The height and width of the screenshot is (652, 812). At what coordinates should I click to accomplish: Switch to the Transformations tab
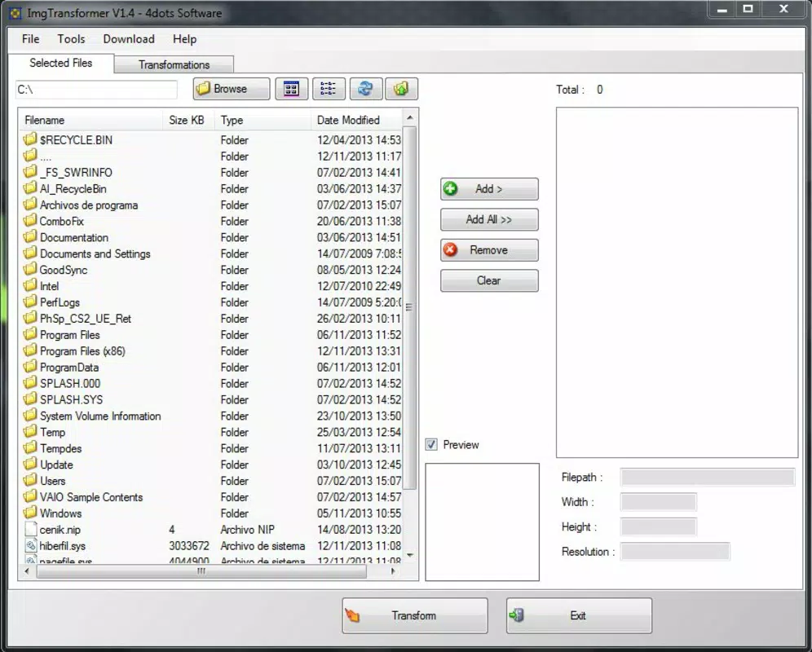pyautogui.click(x=174, y=64)
